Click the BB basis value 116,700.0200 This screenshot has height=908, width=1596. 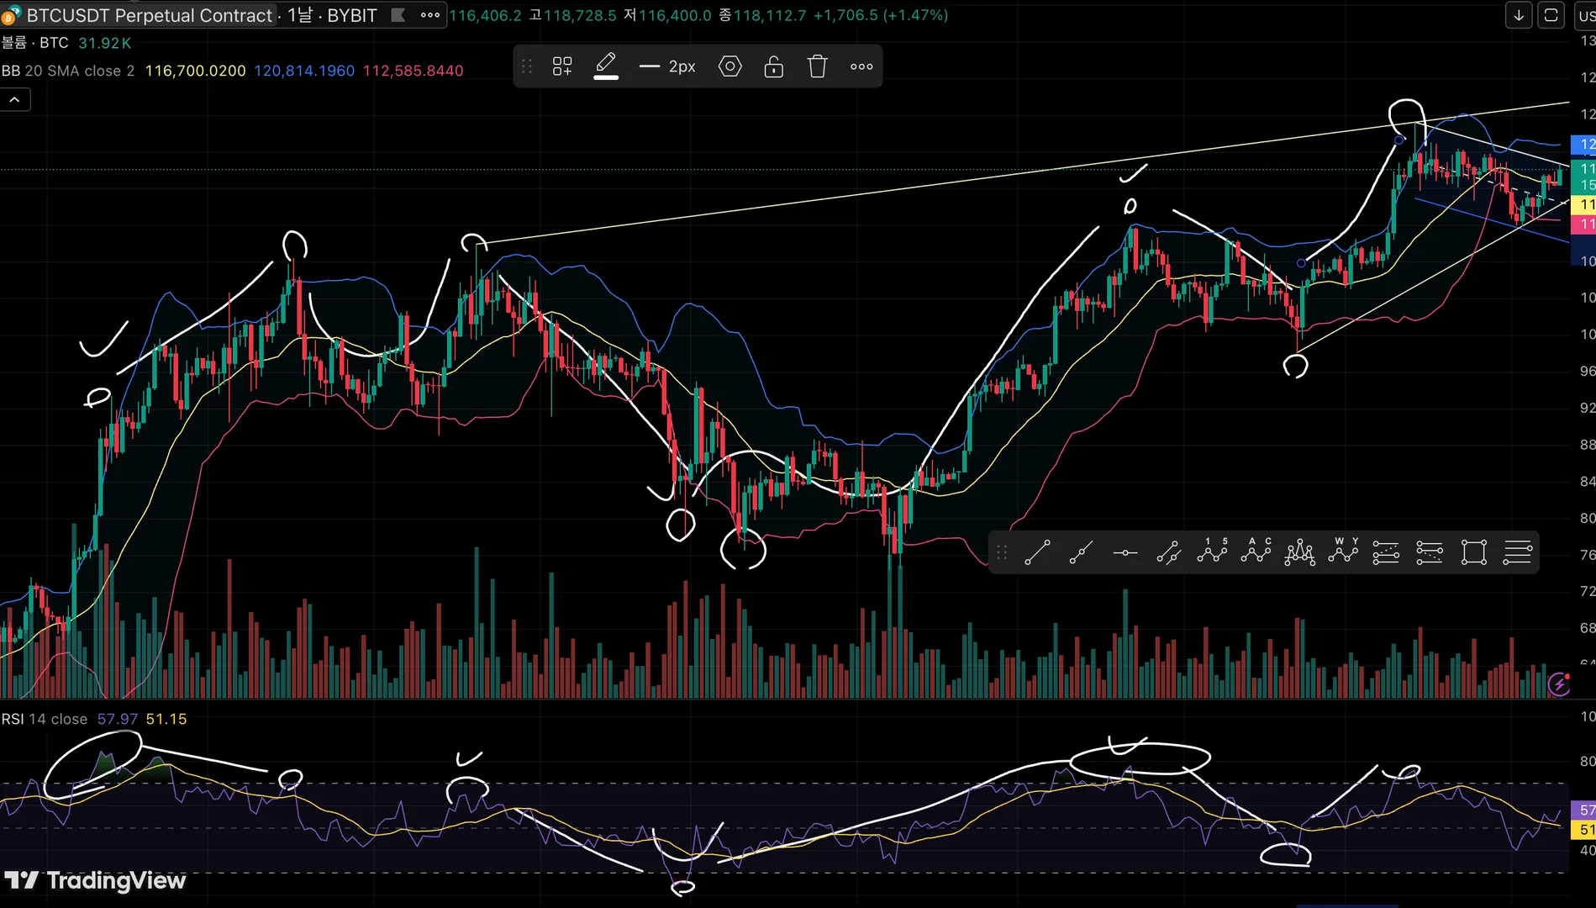196,71
